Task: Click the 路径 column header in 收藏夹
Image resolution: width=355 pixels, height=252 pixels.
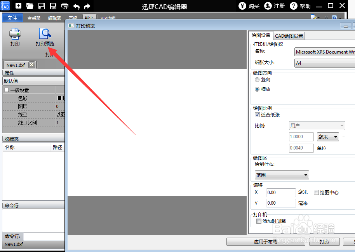Action: click(57, 148)
